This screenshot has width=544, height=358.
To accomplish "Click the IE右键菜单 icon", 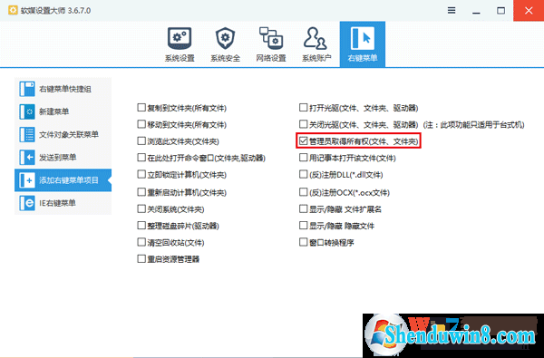I will [x=26, y=203].
